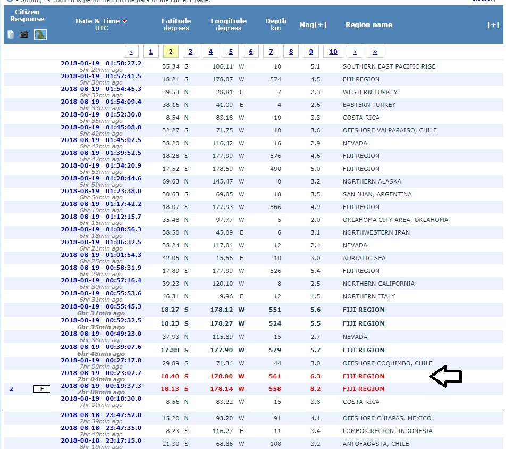Open the 00:55:53.6 Northern Italy entry
Viewport: 506px width, 449px height.
pos(101,293)
